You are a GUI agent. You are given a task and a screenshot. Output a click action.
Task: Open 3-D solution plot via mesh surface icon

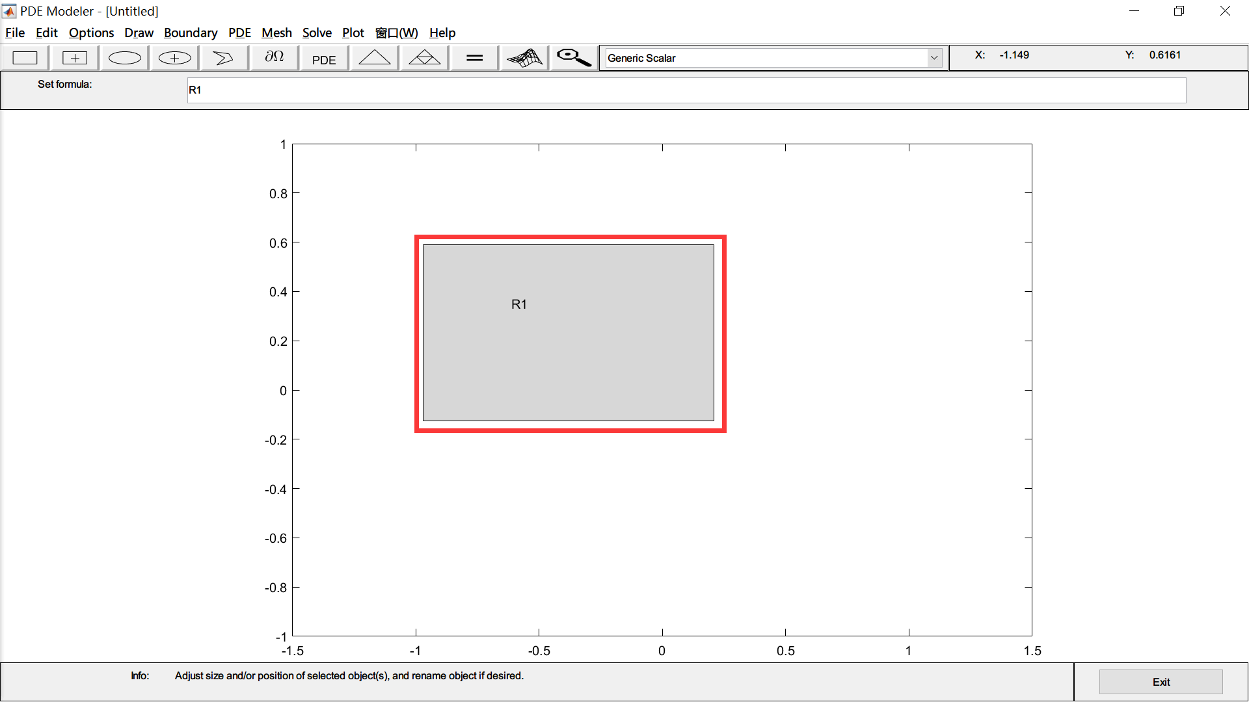point(524,57)
